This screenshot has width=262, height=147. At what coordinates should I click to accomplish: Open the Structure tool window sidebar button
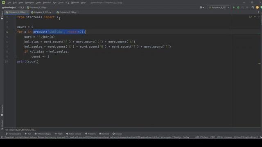[2, 124]
